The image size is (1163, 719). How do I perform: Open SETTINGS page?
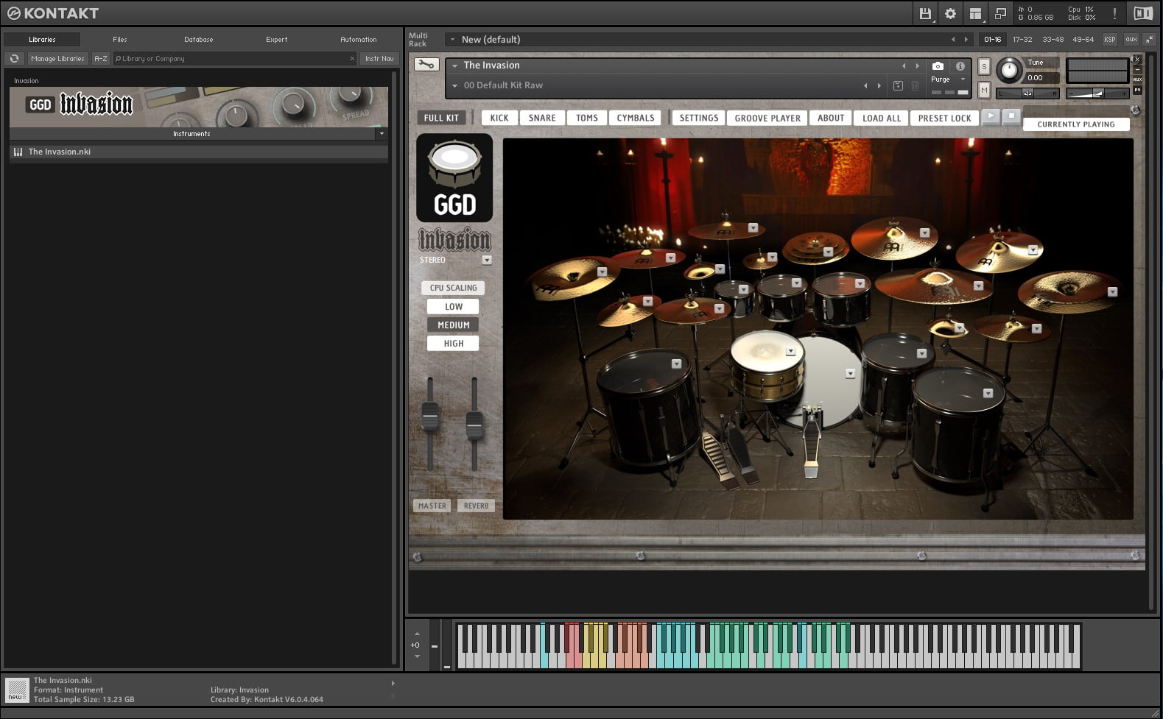(699, 118)
